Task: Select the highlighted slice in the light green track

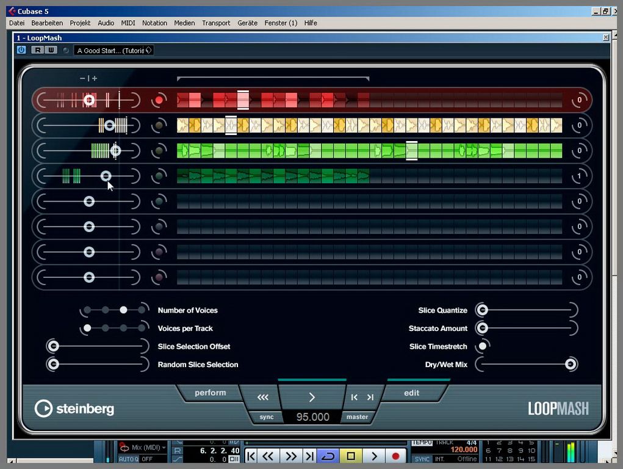Action: point(412,151)
